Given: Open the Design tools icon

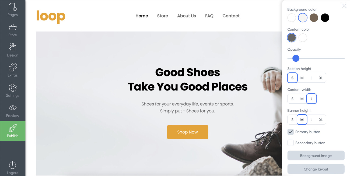Looking at the screenshot, I should [13, 47].
